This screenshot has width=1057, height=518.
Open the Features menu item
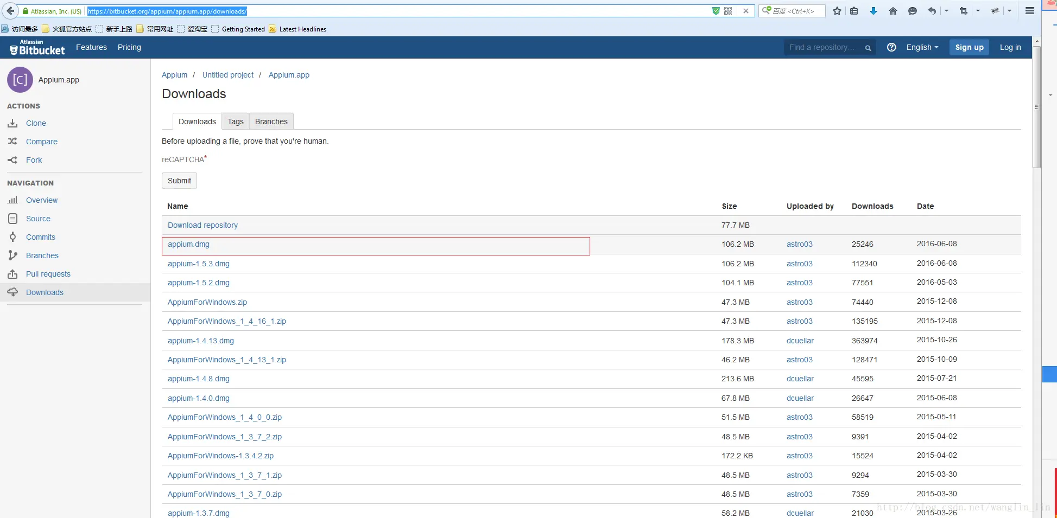tap(91, 48)
